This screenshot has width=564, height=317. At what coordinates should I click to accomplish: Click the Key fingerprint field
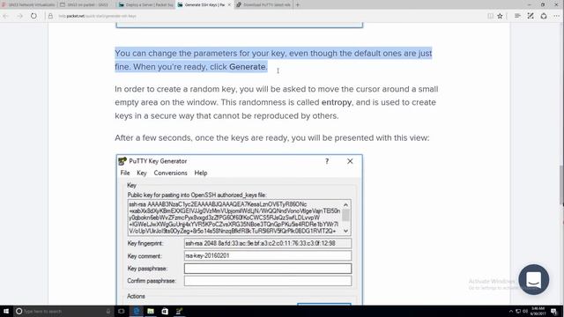268,243
